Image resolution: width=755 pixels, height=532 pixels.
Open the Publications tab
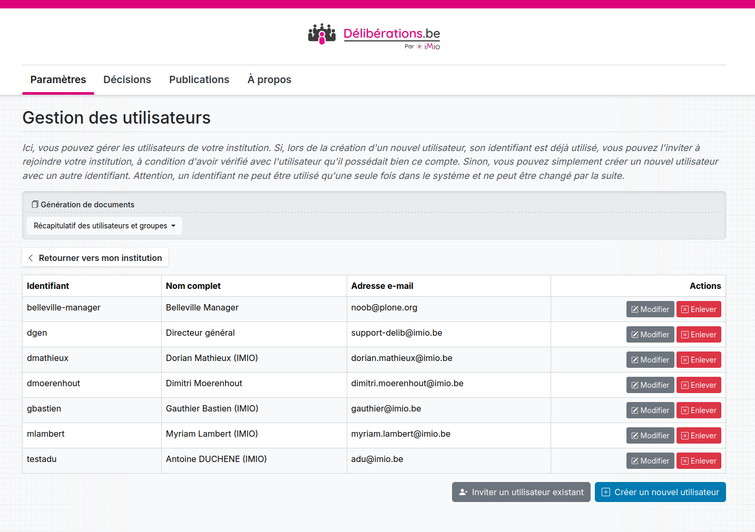pos(199,79)
